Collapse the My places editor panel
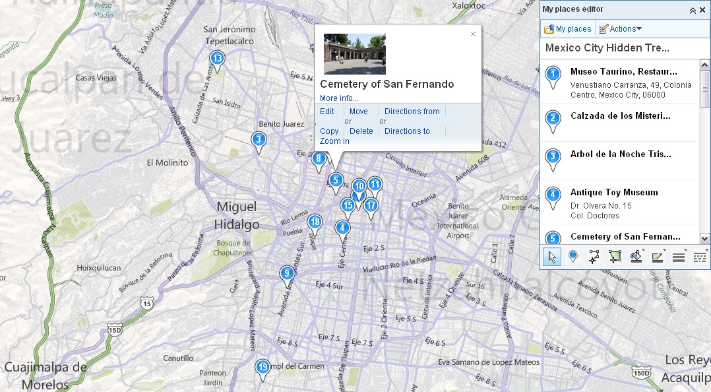The image size is (711, 392). coord(693,10)
